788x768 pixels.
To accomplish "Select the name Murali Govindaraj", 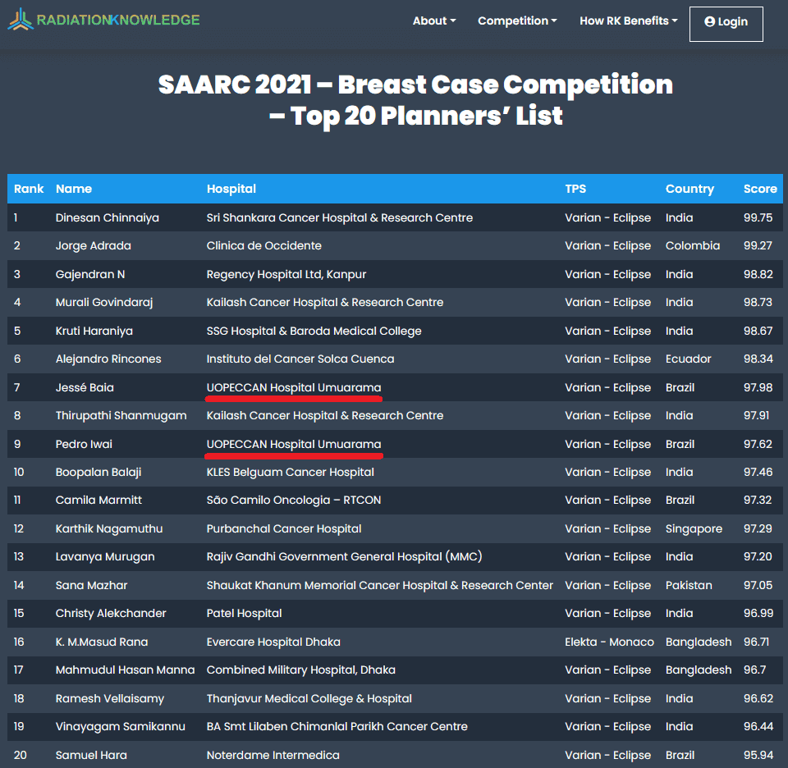I will point(104,303).
